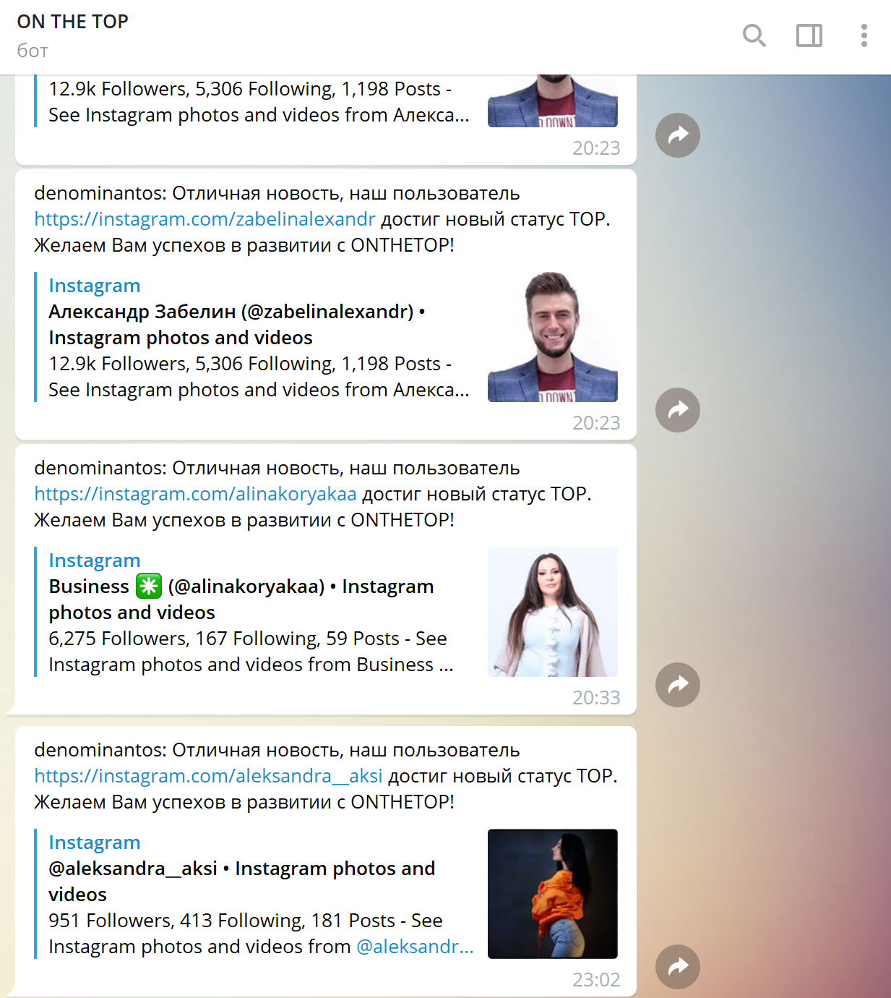
Task: View Александр Забелин profile photo thumbnail
Action: [553, 337]
